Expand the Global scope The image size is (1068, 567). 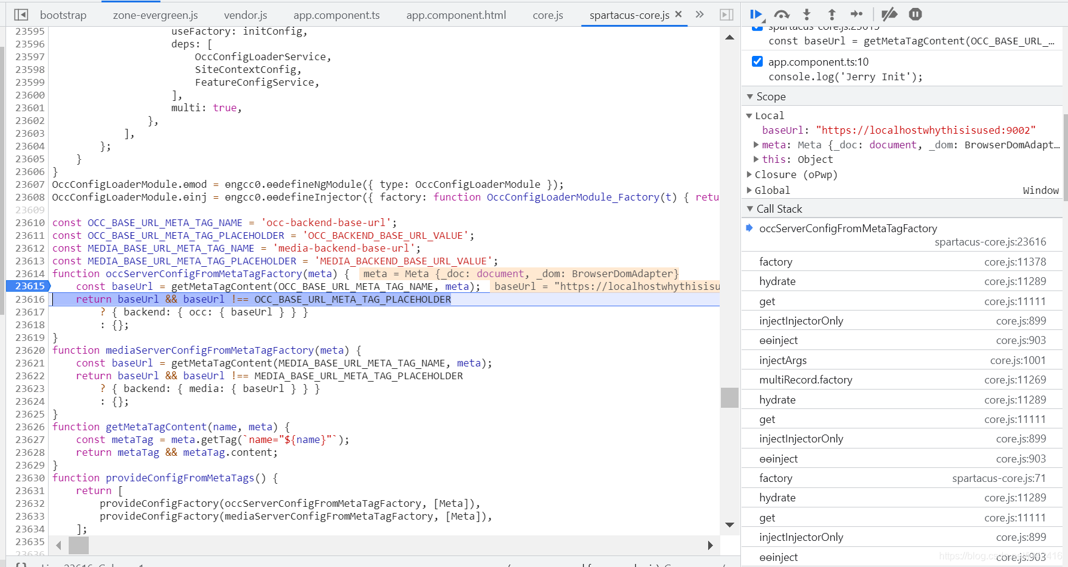749,190
